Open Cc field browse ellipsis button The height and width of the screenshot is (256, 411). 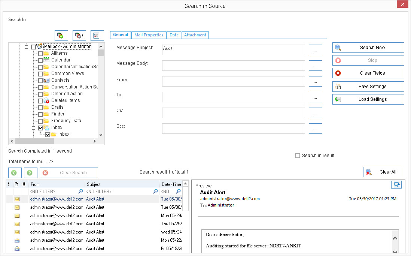[315, 113]
